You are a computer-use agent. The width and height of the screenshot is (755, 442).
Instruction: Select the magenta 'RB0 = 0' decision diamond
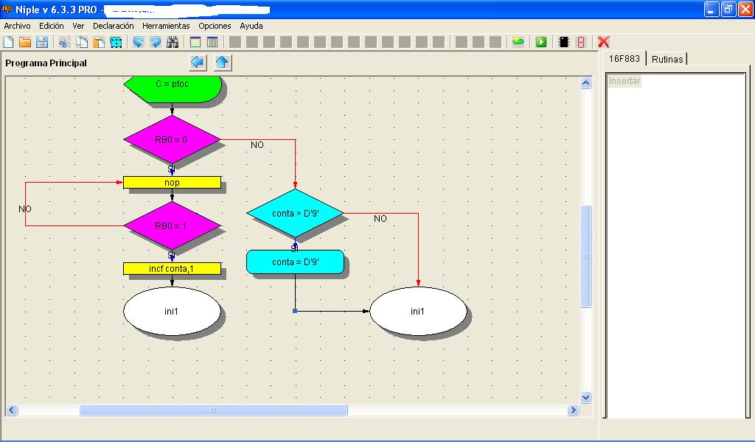click(x=172, y=139)
